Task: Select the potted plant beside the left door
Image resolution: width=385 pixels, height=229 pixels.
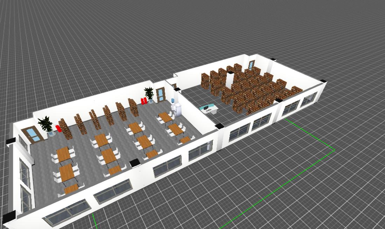Action: (46, 124)
